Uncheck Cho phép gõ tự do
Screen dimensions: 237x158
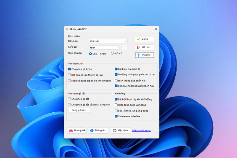tap(69, 69)
